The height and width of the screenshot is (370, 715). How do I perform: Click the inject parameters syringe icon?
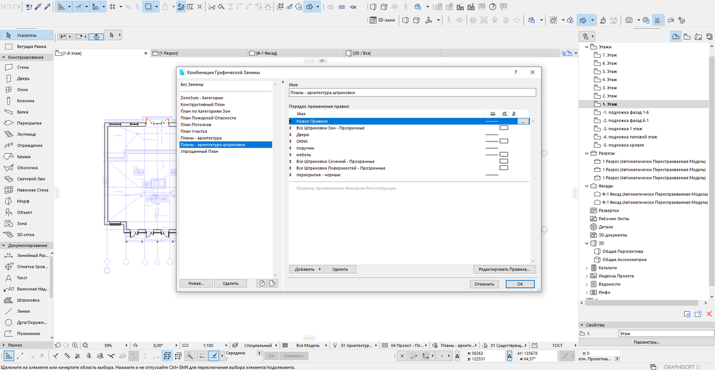coord(48,7)
